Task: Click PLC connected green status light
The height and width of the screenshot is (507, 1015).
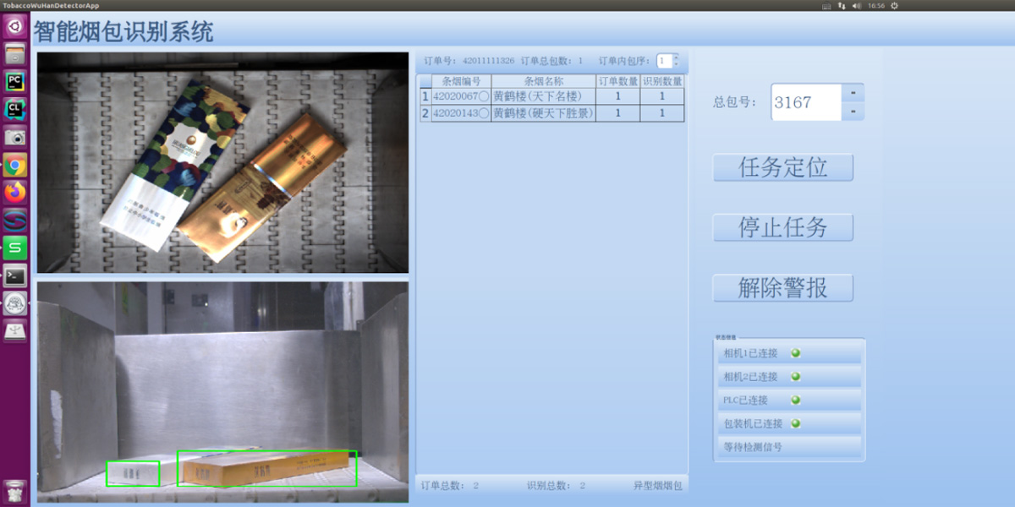Action: coord(795,401)
